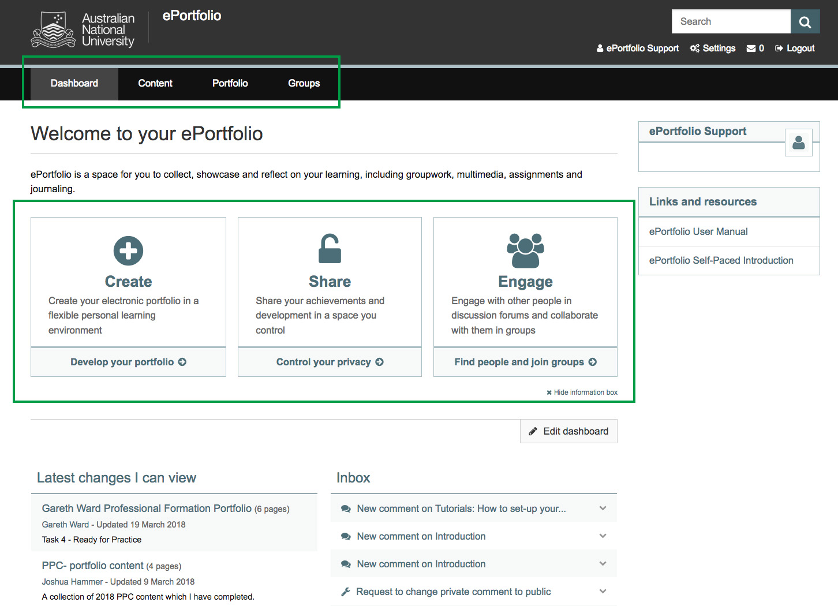Click comment icon for Tutorials: How to set-up message

pos(346,508)
